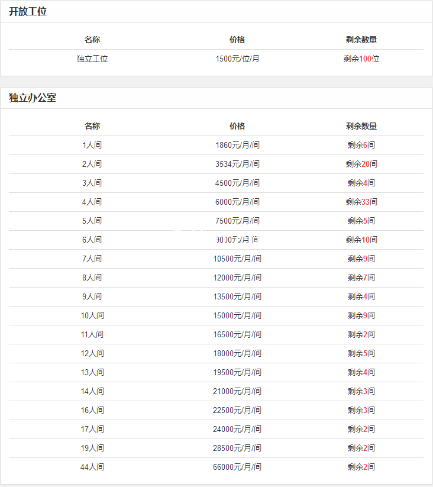Click the 剩余33间 availability text
Screen dimensions: 433x487
(x=361, y=202)
